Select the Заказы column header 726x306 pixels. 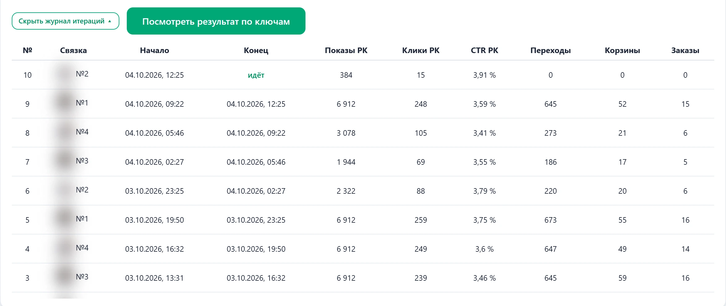coord(685,50)
